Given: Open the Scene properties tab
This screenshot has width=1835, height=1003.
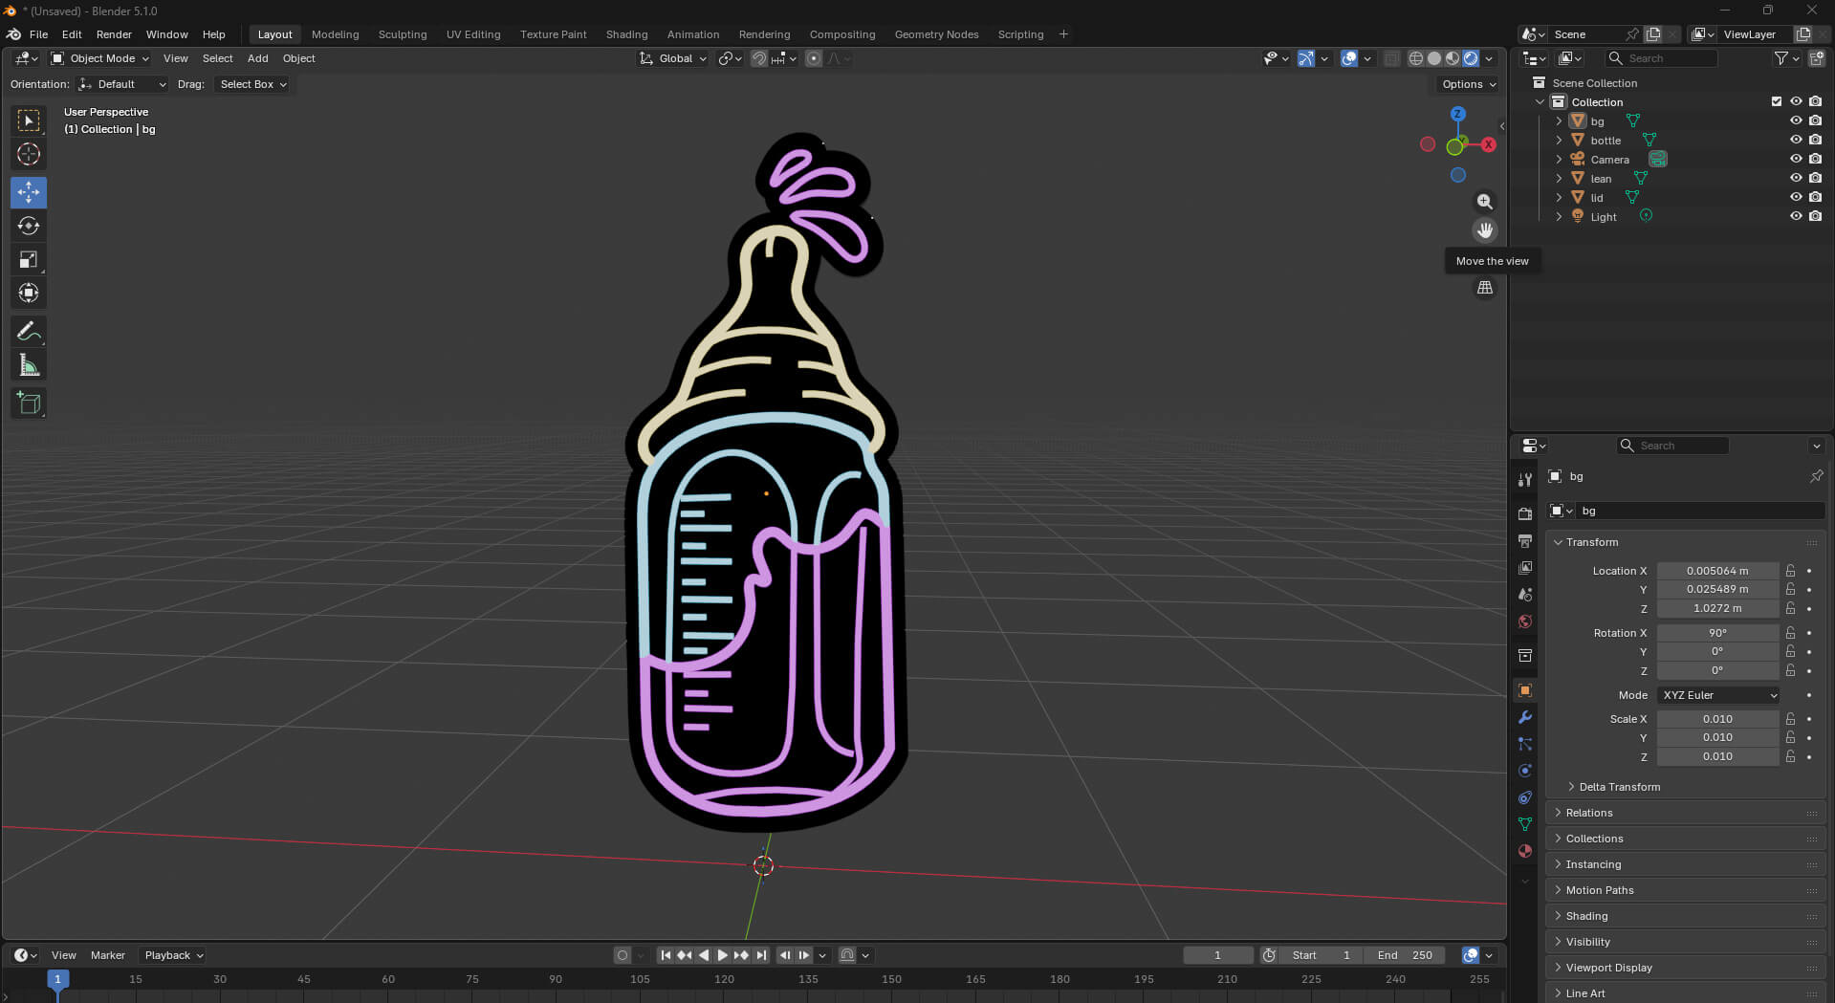Looking at the screenshot, I should pos(1525,595).
